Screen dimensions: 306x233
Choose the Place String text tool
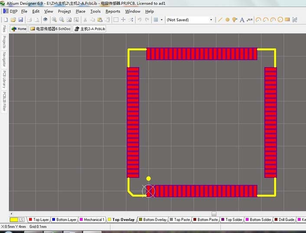(242, 19)
